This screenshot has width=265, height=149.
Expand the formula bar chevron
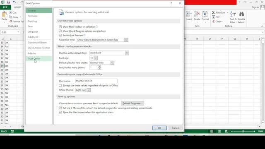[x=262, y=32]
